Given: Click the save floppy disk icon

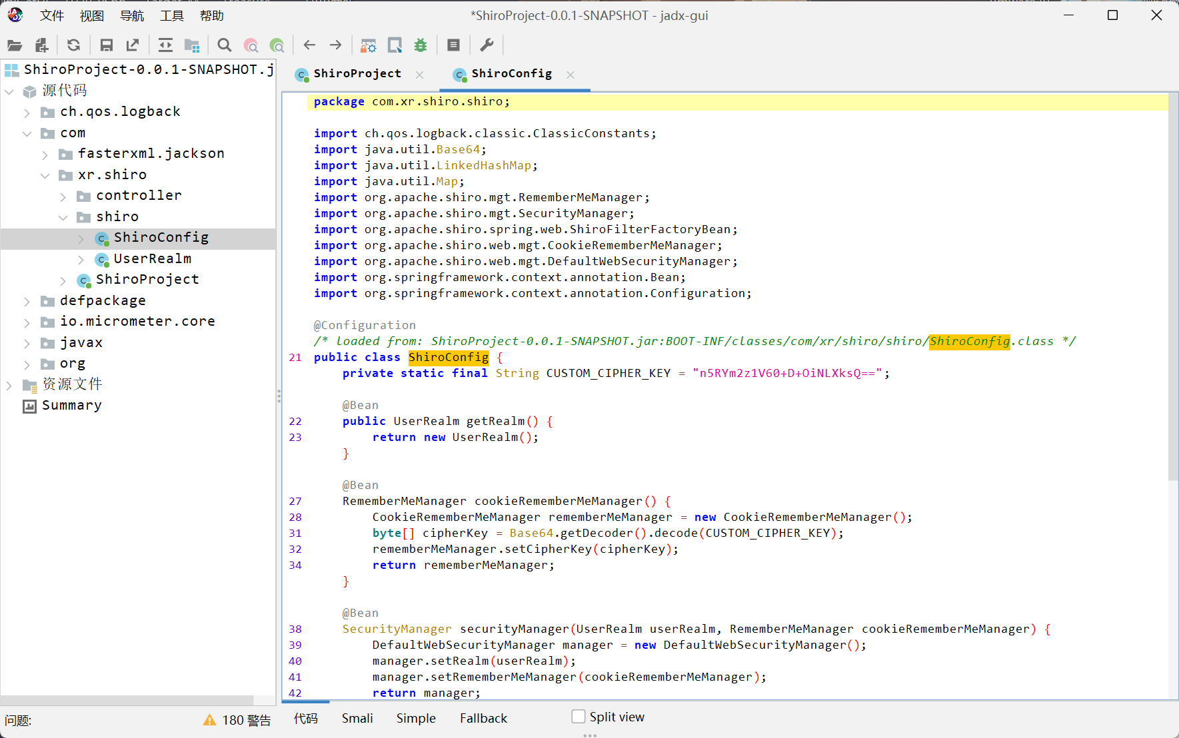Looking at the screenshot, I should point(106,45).
